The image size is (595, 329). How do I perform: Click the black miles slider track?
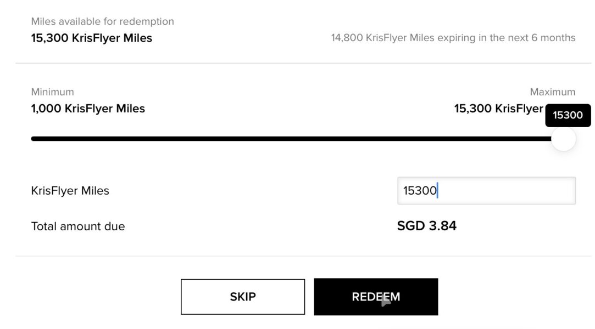click(x=291, y=139)
